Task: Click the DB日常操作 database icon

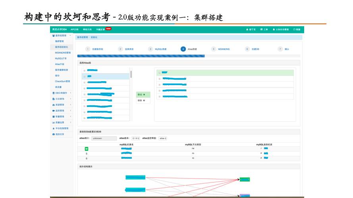Action: (x=53, y=93)
